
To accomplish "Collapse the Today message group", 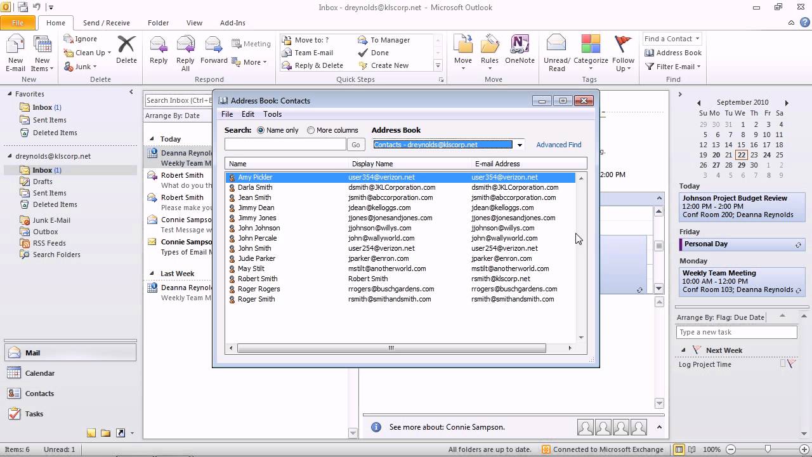I will [x=152, y=139].
